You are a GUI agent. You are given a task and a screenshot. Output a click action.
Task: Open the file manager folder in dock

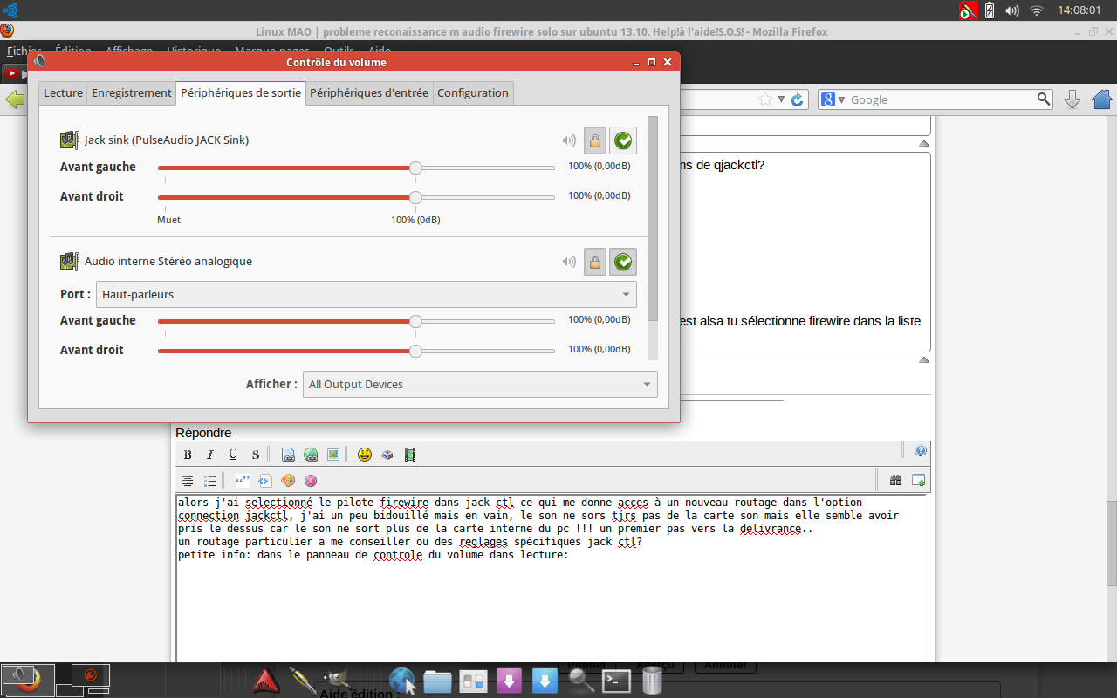pos(437,681)
